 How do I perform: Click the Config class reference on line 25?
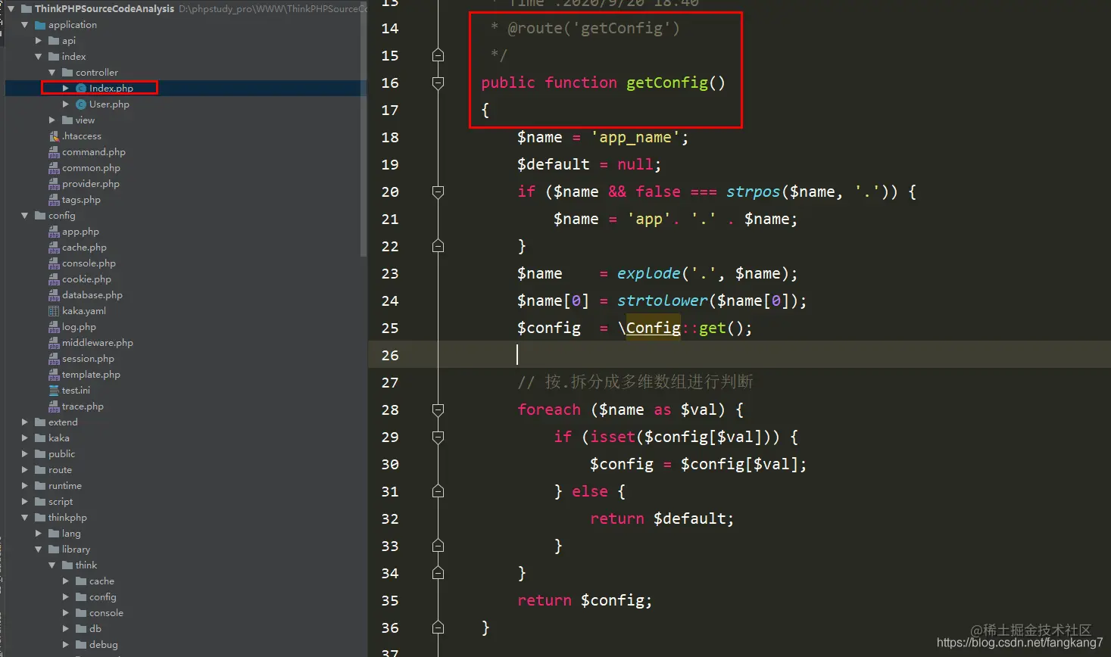click(653, 328)
